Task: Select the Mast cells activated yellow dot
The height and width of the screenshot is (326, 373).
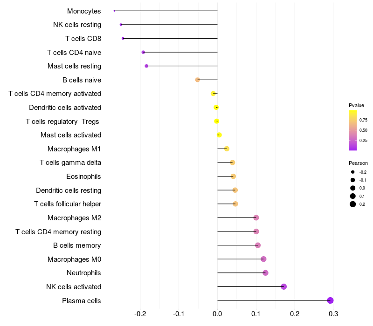Action: 219,135
